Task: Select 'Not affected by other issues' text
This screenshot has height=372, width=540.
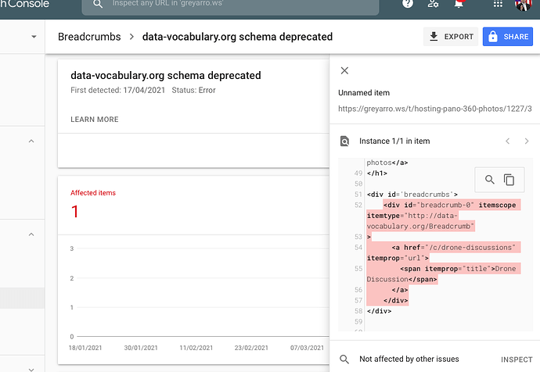Action: point(409,359)
